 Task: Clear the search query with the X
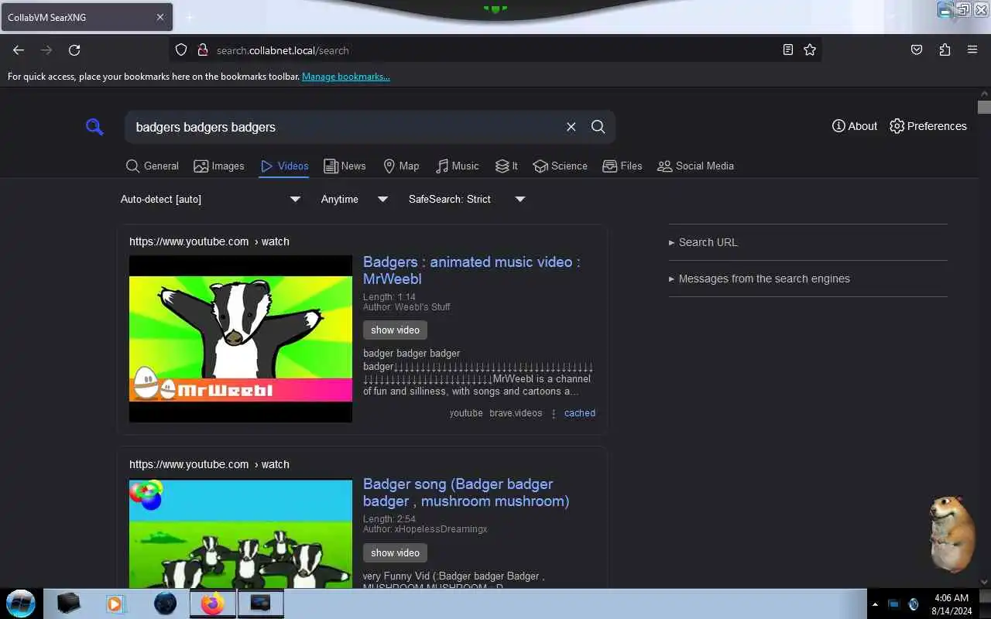[x=571, y=127]
